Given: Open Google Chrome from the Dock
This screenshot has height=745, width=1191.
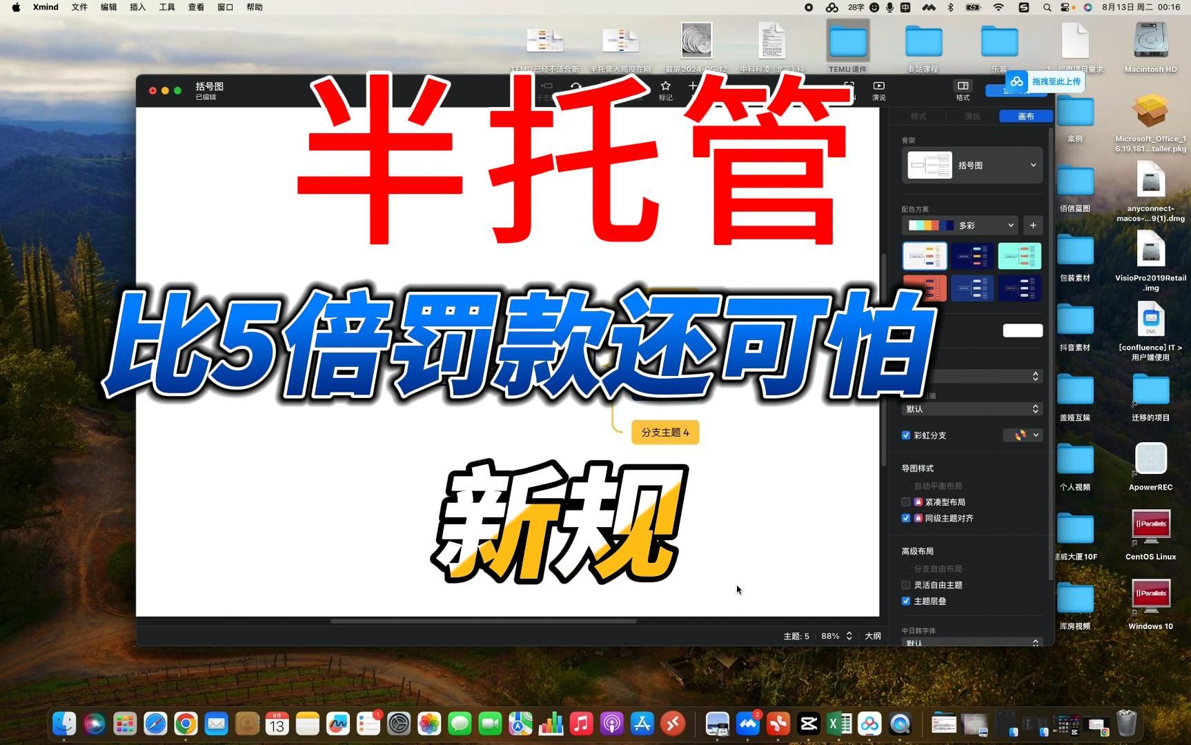Looking at the screenshot, I should click(186, 724).
